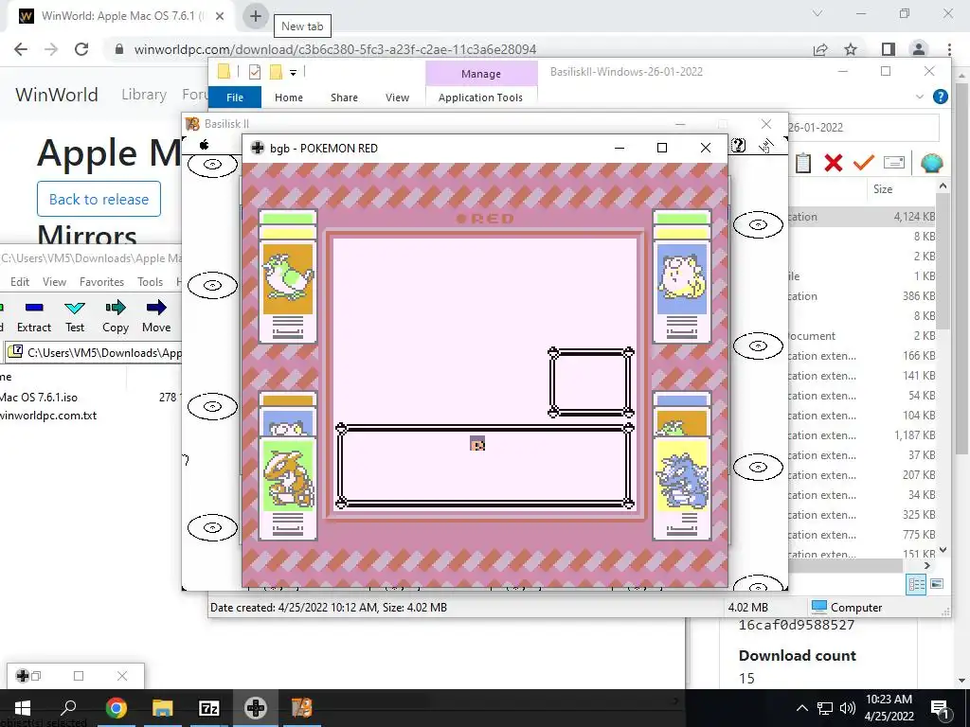Viewport: 970px width, 727px height.
Task: Click the share page icon in Chrome's address bar
Action: point(820,49)
